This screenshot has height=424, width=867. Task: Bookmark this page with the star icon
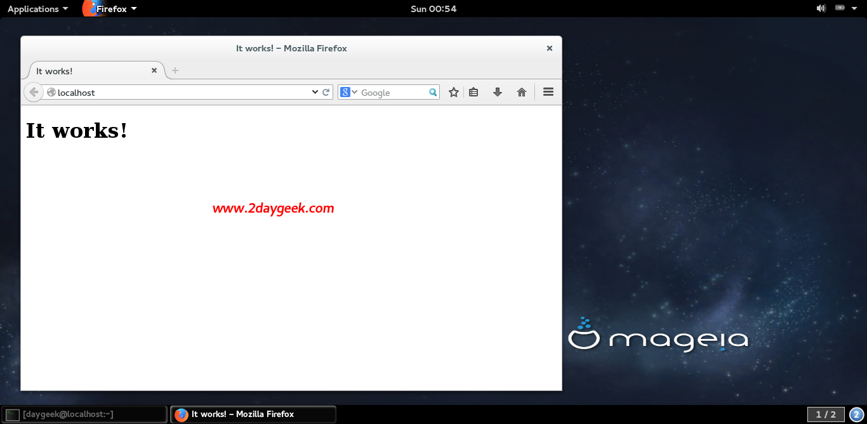click(x=454, y=92)
